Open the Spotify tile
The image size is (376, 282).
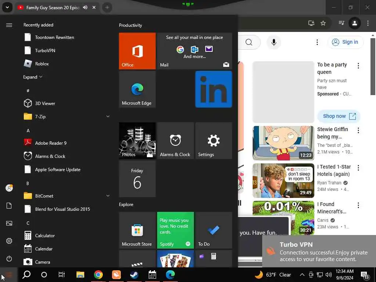point(175,230)
